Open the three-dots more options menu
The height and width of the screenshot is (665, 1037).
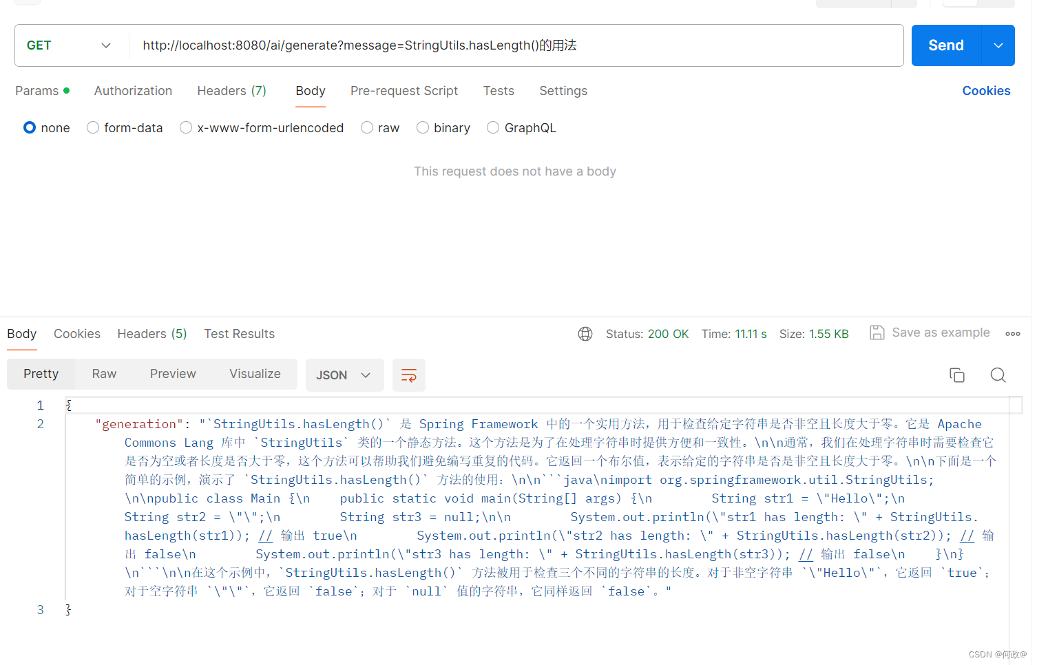click(1012, 334)
